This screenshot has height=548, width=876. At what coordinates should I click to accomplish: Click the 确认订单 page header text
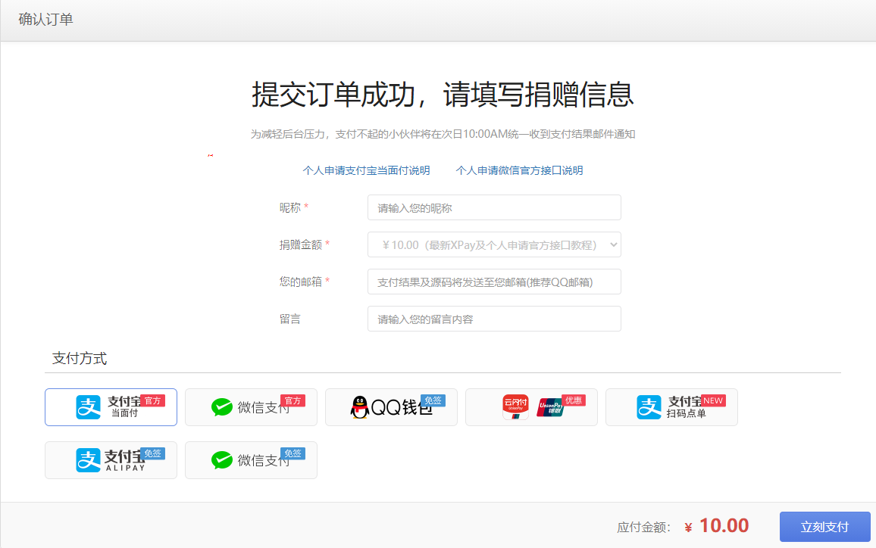45,20
